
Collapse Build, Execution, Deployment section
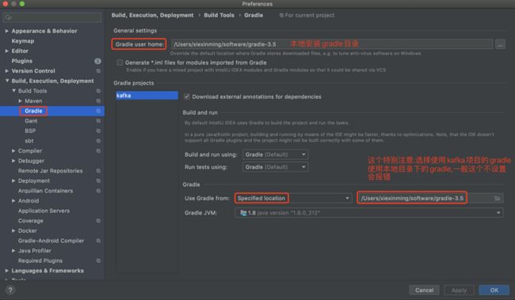tap(7, 81)
